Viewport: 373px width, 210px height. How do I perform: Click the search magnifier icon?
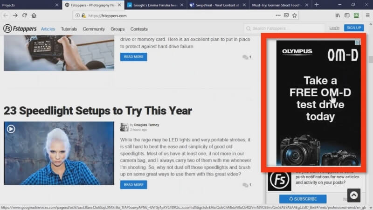(x=249, y=28)
